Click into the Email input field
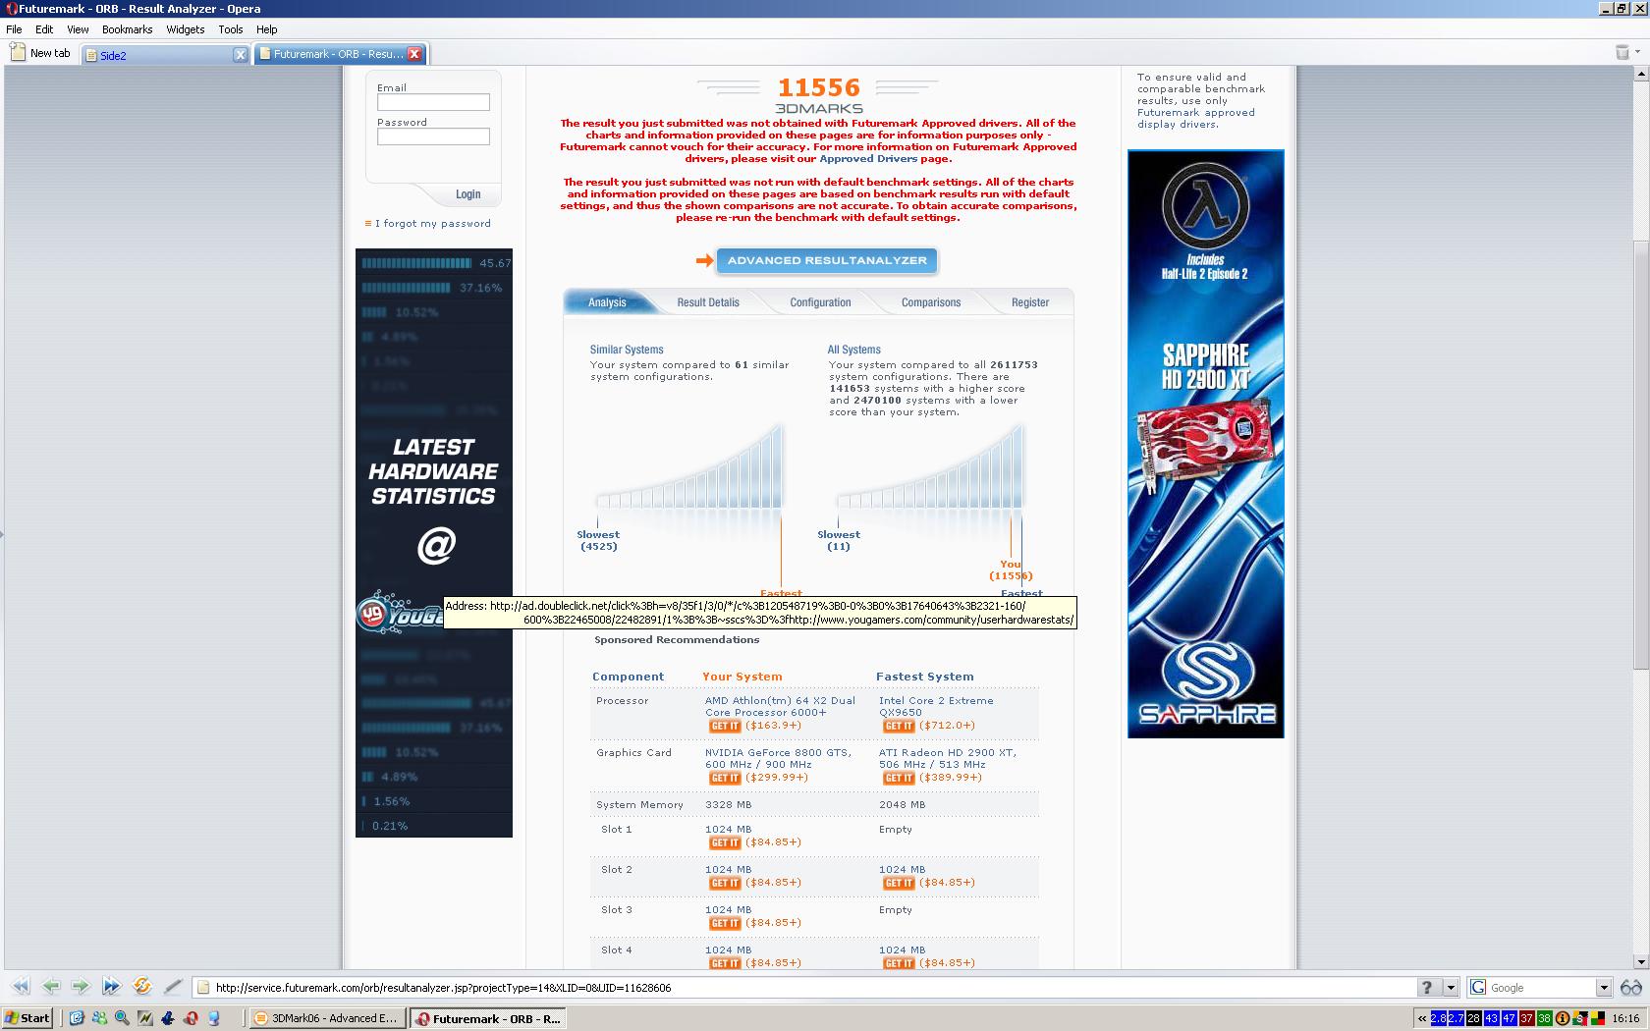The width and height of the screenshot is (1650, 1031). (433, 102)
